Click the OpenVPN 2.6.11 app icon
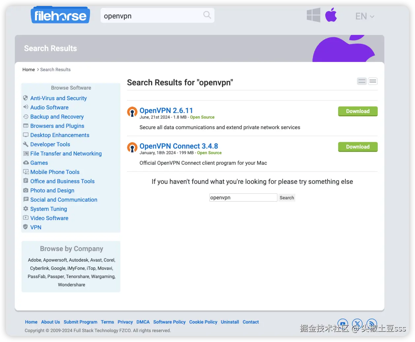The width and height of the screenshot is (415, 342). point(132,112)
